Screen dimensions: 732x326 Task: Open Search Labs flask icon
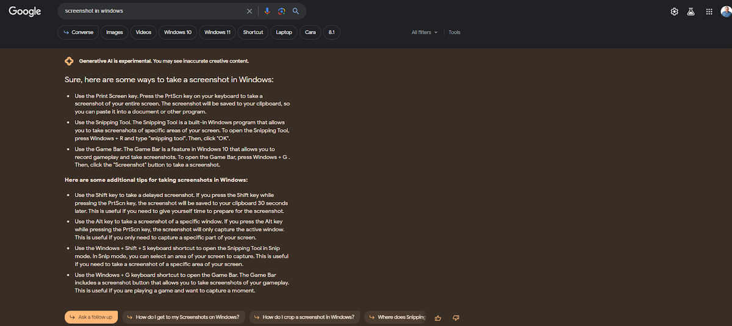pyautogui.click(x=691, y=12)
